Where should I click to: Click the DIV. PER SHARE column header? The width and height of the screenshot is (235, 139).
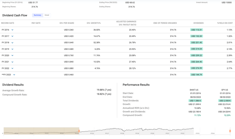tap(67, 23)
